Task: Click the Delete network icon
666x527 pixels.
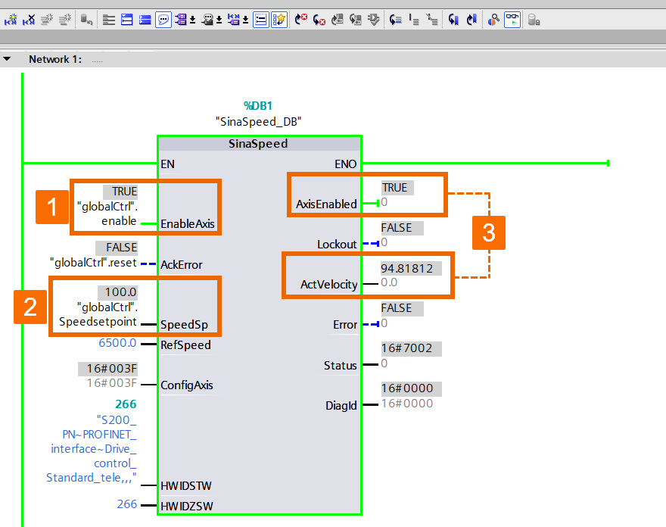Action: [27, 20]
